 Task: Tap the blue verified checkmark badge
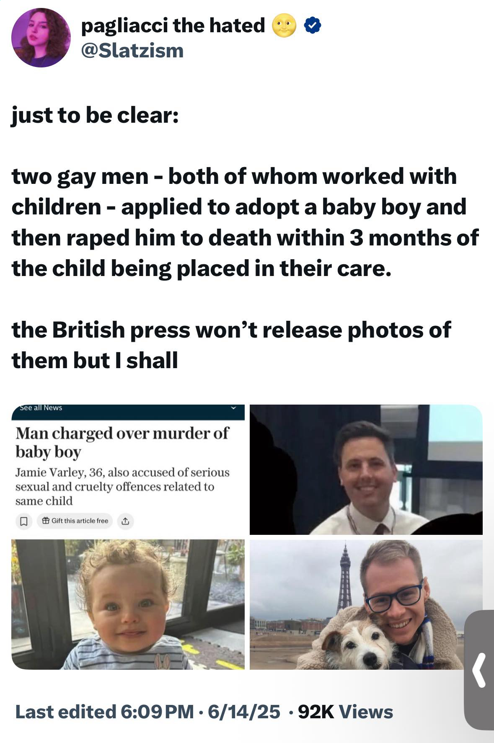tap(312, 26)
